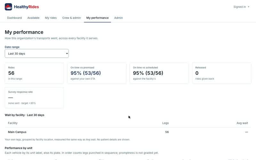
Task: Click the Avg wait column header
Action: click(x=242, y=123)
